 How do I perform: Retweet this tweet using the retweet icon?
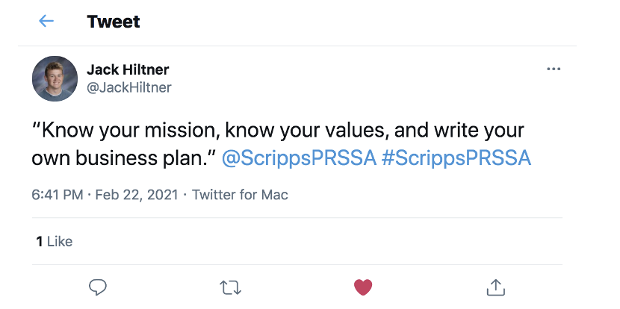pyautogui.click(x=230, y=287)
